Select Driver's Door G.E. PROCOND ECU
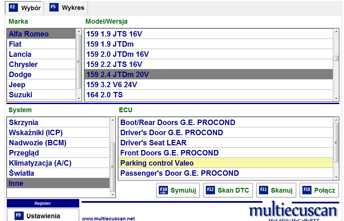 (x=225, y=132)
